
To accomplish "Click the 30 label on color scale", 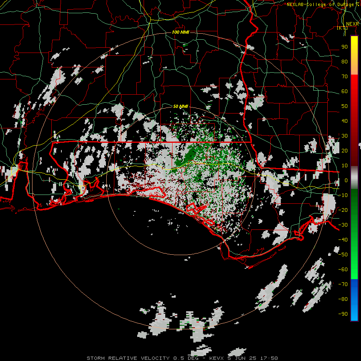I will coord(345,136).
